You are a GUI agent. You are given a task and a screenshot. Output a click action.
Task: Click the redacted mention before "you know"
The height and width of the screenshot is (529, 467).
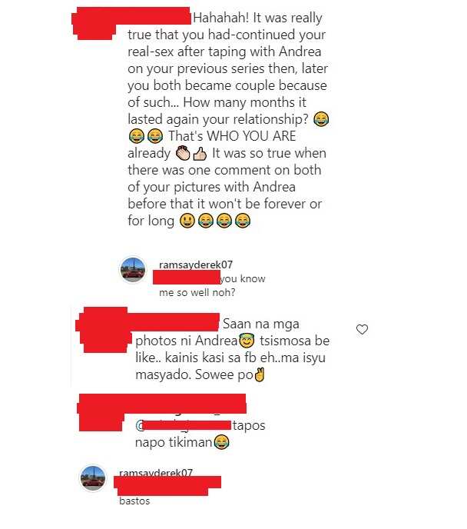click(x=187, y=278)
